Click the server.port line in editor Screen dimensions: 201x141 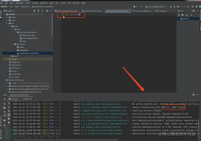(x=71, y=15)
